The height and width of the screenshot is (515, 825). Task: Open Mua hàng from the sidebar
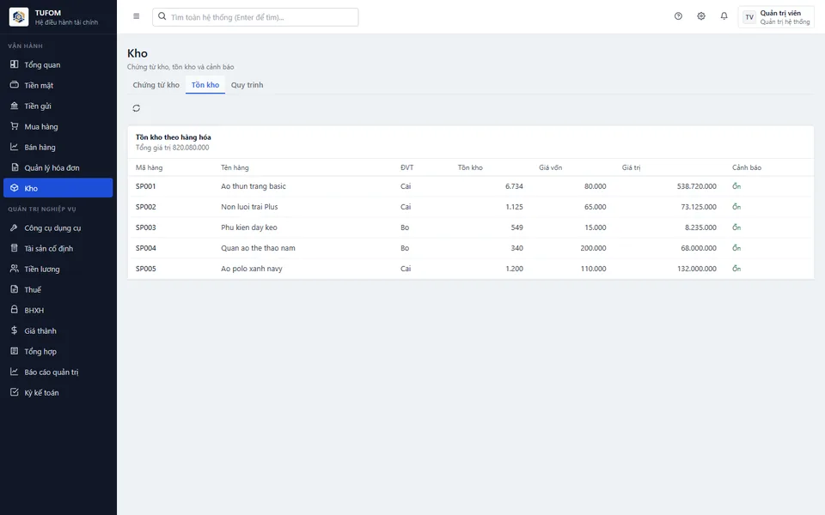(x=58, y=127)
